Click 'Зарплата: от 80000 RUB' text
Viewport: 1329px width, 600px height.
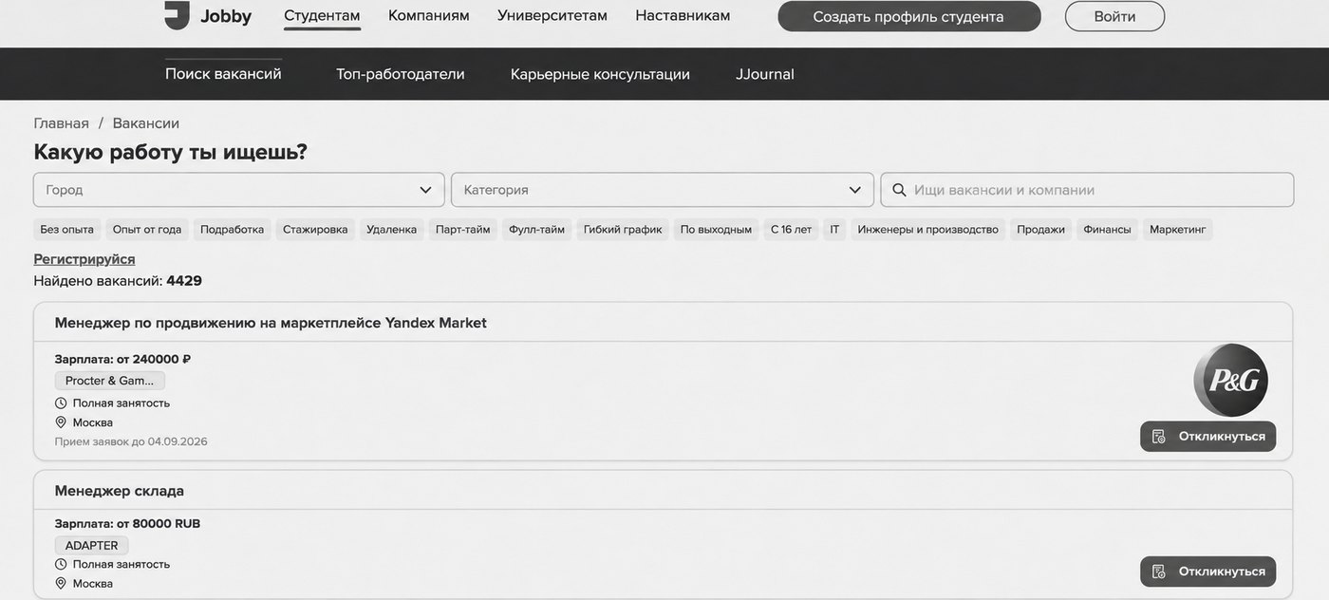(x=127, y=523)
